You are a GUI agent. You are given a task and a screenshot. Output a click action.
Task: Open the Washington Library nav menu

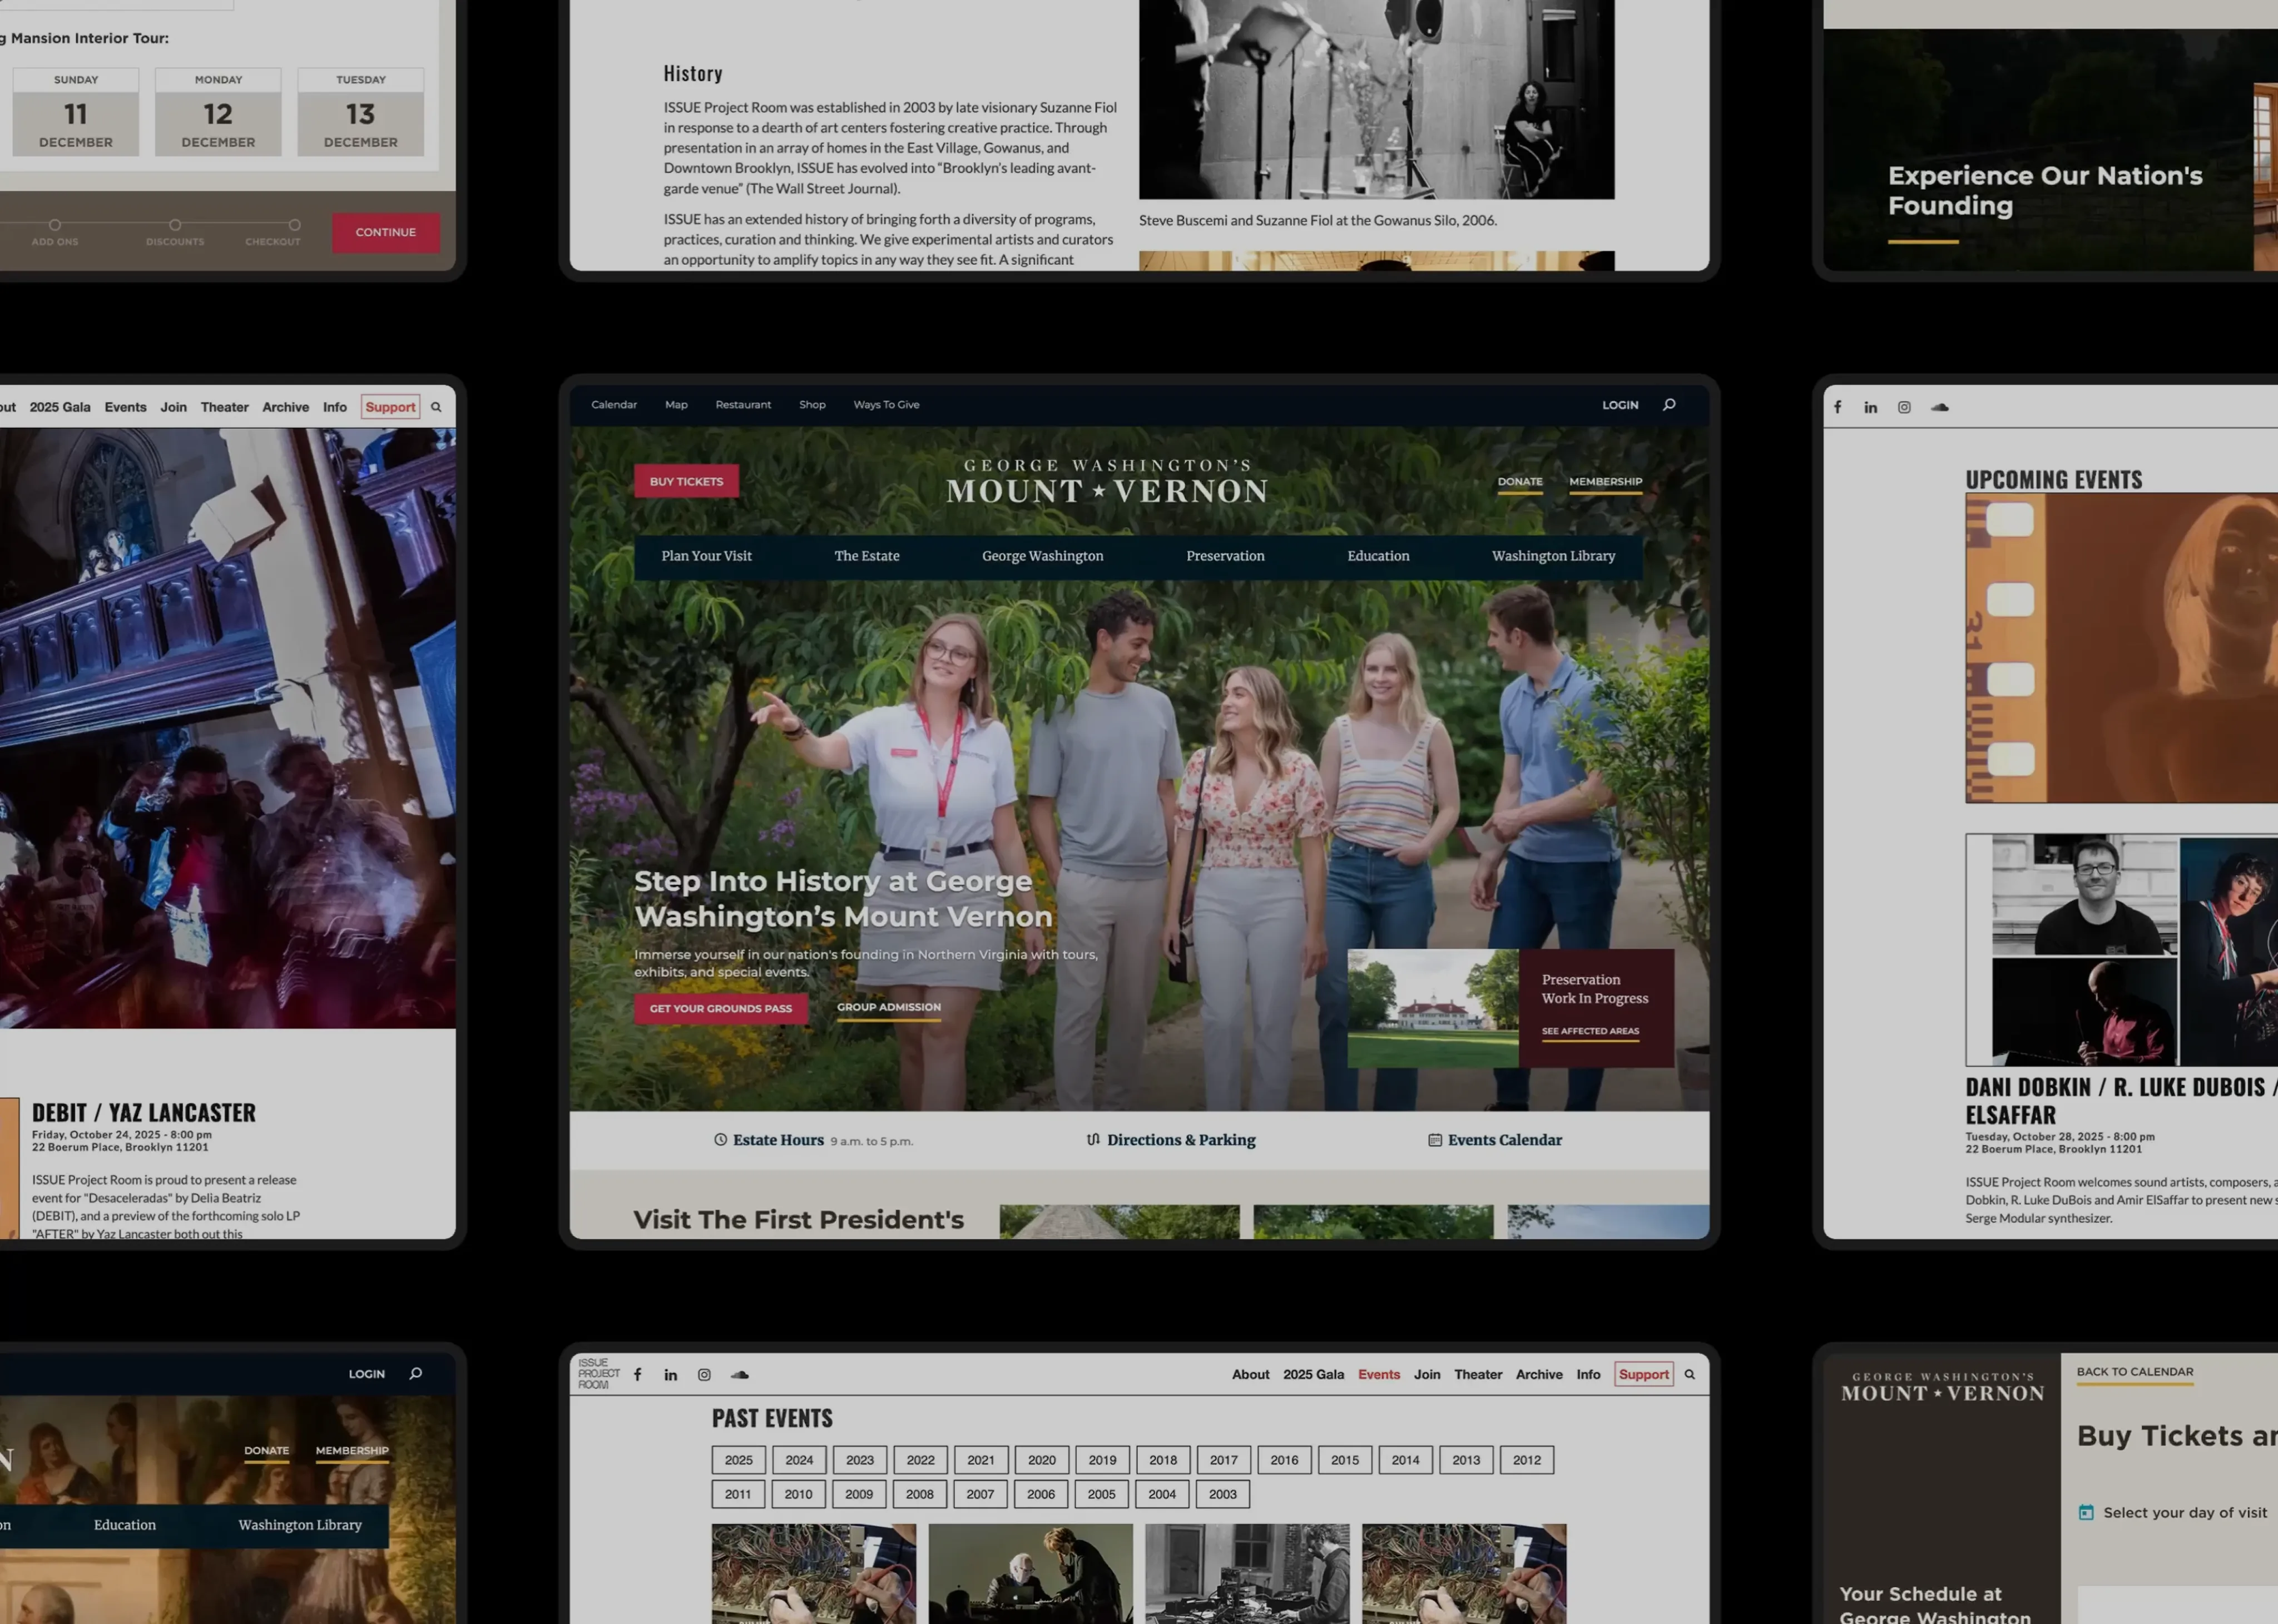pyautogui.click(x=1553, y=556)
